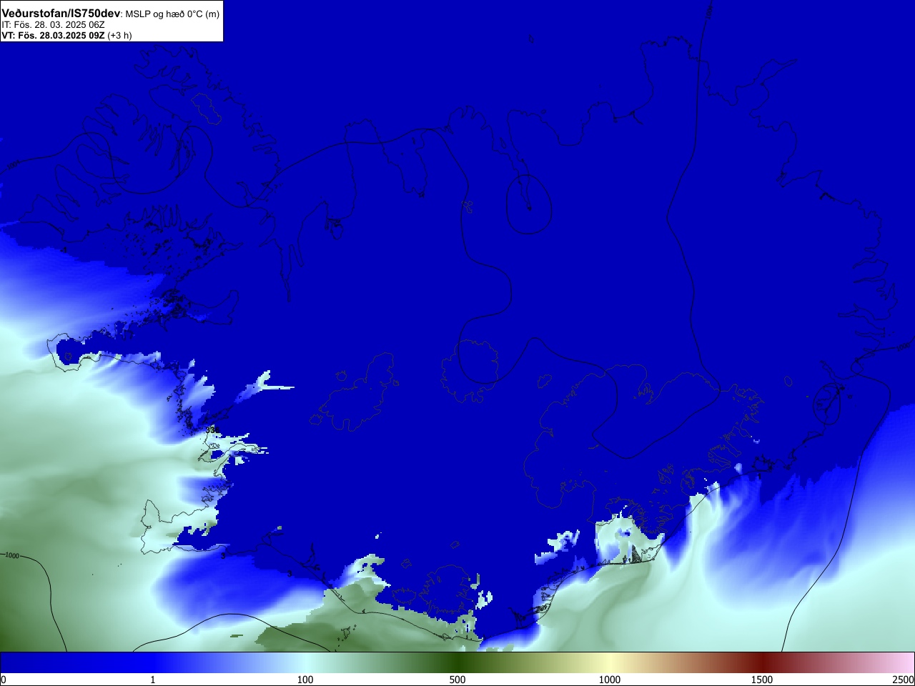The image size is (915, 686).
Task: Click the Veðurstofan/IS750dev title text
Action: pos(61,13)
